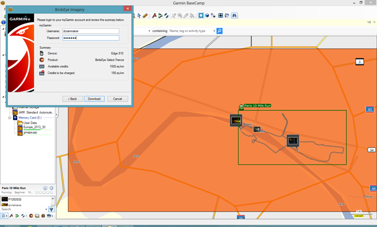Switch to 3D cube map view

(x=207, y=16)
